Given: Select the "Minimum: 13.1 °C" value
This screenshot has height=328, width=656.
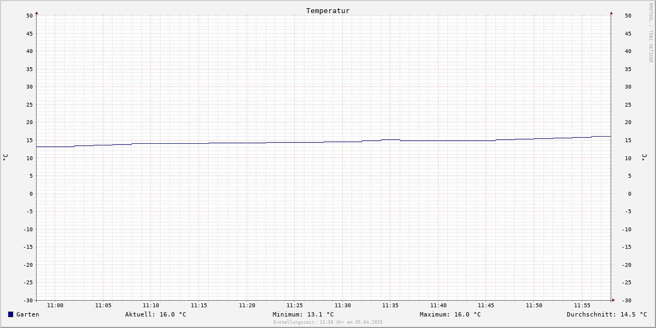Looking at the screenshot, I should (x=303, y=314).
